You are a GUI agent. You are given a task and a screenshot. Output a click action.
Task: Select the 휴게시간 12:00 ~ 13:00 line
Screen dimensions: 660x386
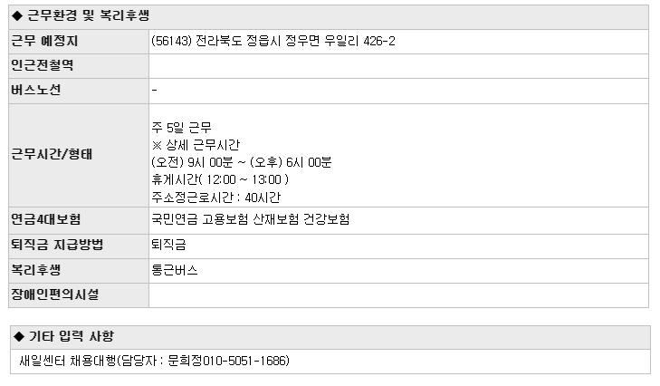click(x=220, y=179)
